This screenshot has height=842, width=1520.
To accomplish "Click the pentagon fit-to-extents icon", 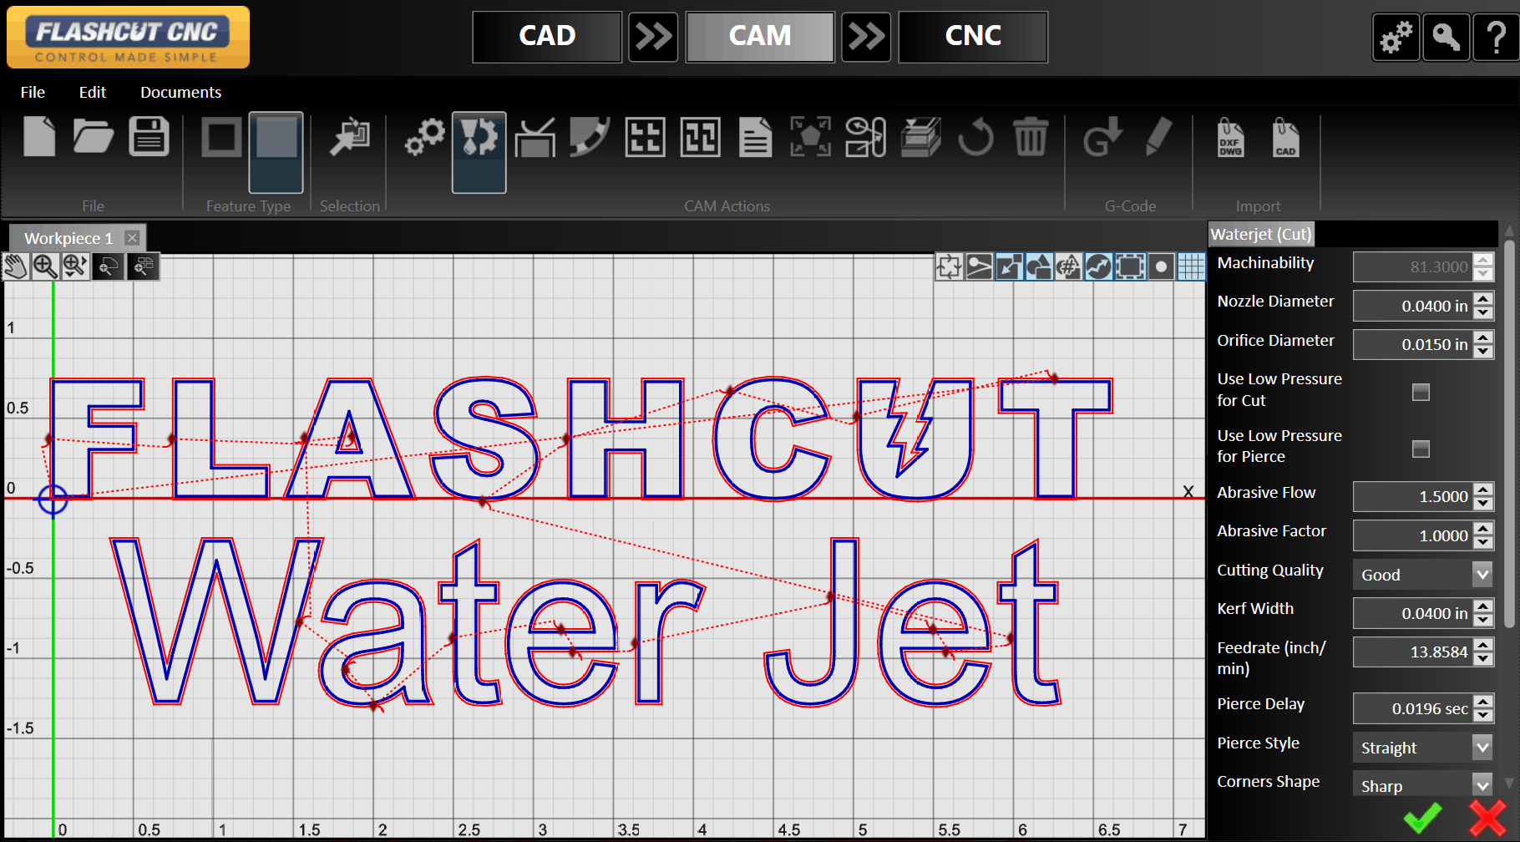I will (810, 137).
